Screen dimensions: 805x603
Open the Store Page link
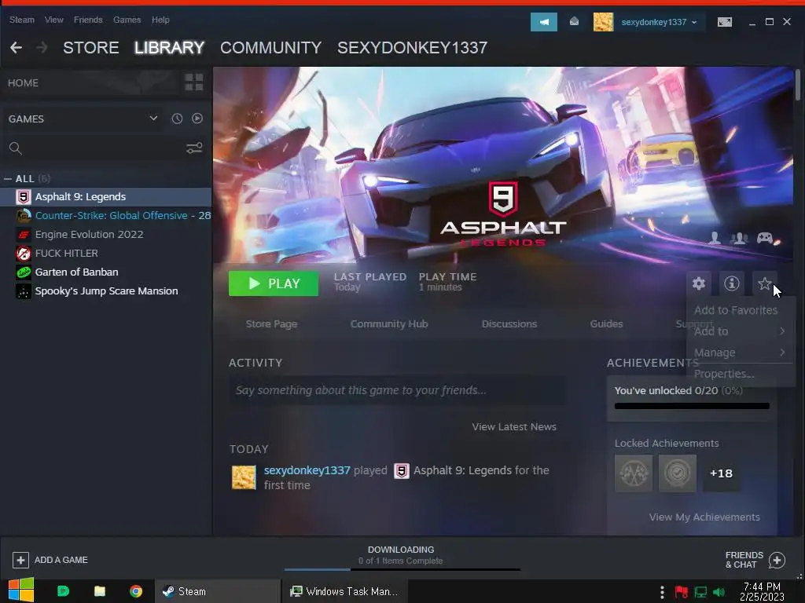click(x=271, y=324)
